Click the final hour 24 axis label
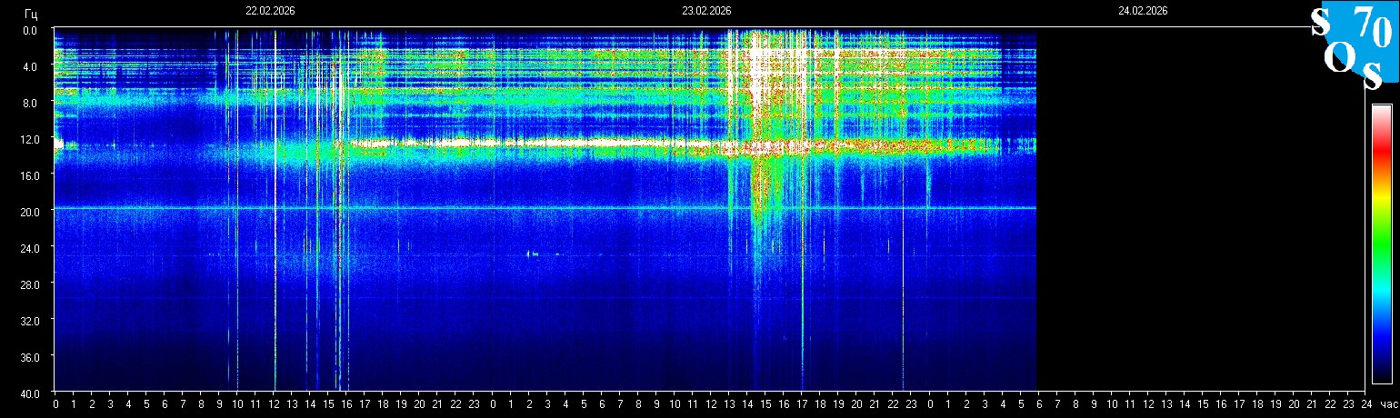This screenshot has width=1400, height=418. pyautogui.click(x=1366, y=404)
